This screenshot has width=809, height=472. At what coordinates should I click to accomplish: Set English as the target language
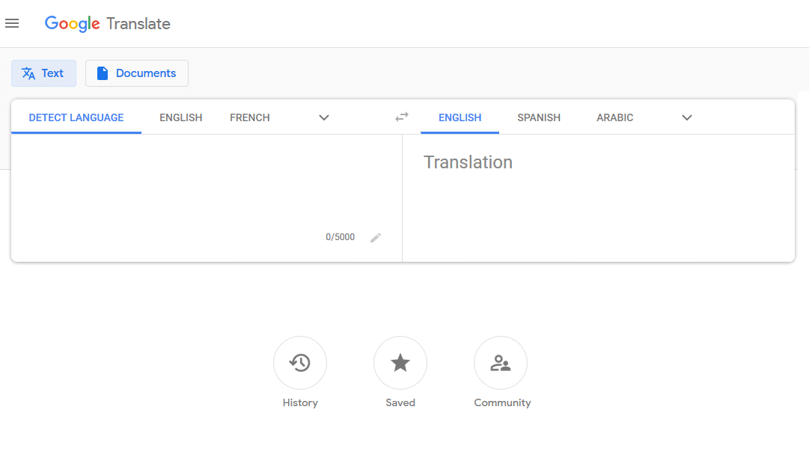click(x=460, y=117)
